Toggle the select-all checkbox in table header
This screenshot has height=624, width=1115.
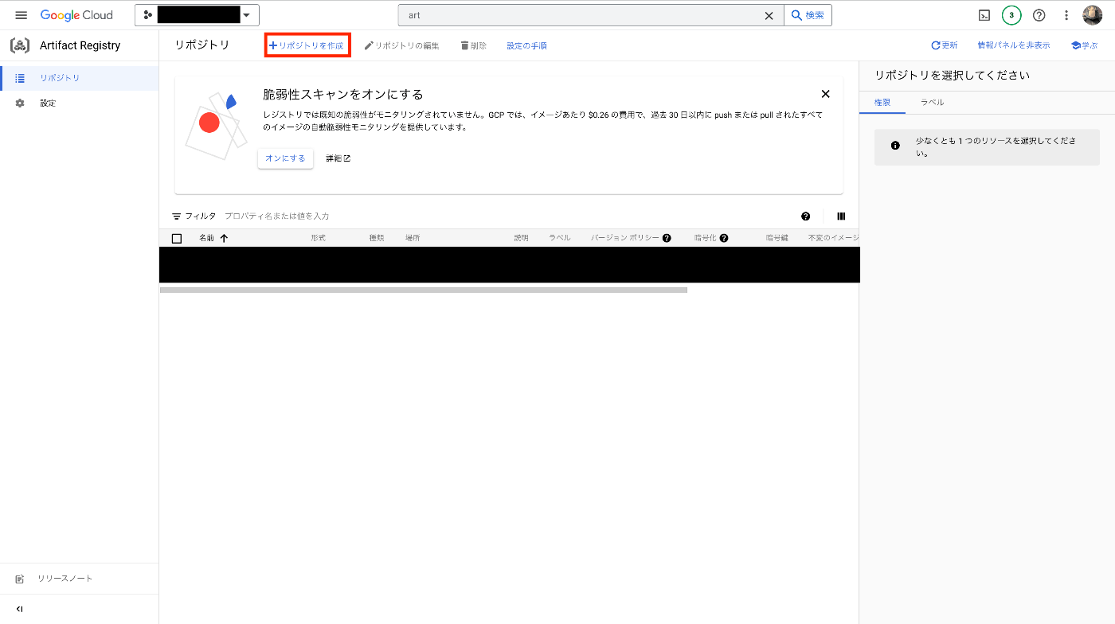[177, 238]
